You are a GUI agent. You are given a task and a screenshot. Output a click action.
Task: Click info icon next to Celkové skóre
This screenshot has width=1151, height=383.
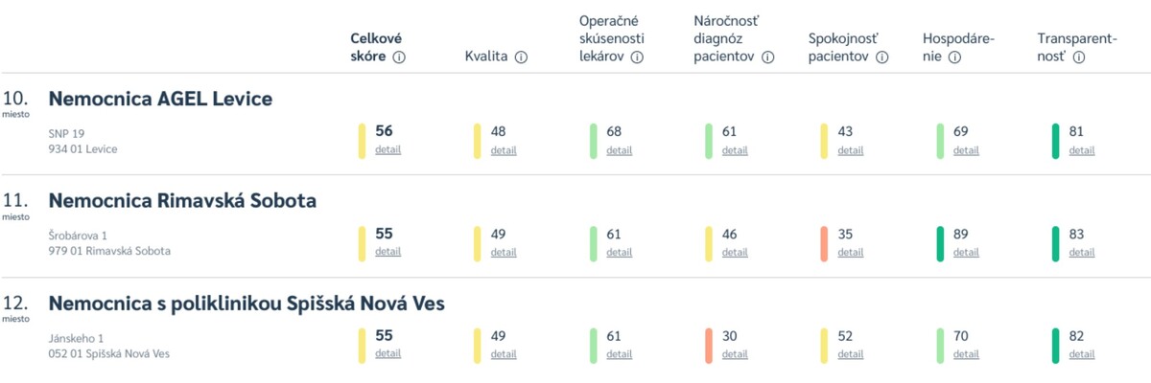tap(399, 57)
